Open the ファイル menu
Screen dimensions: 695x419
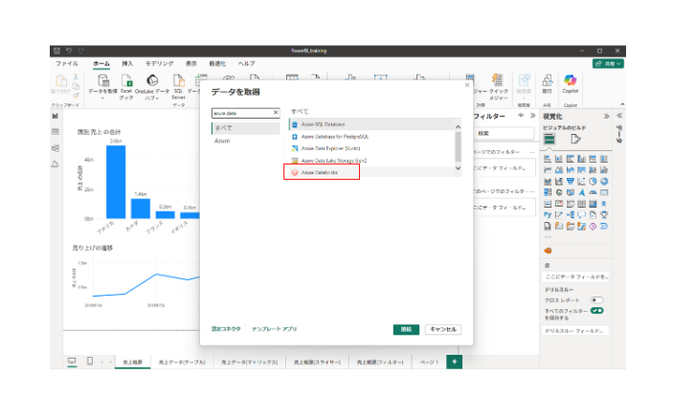[66, 64]
